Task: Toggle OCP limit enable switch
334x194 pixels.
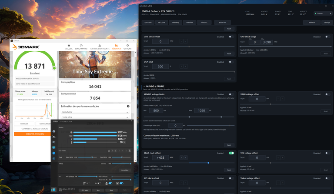Action: (x=231, y=62)
